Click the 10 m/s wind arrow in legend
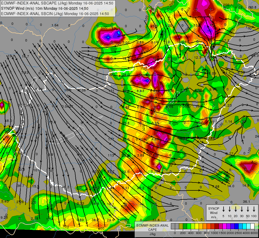The image size is (259, 238). [229, 209]
